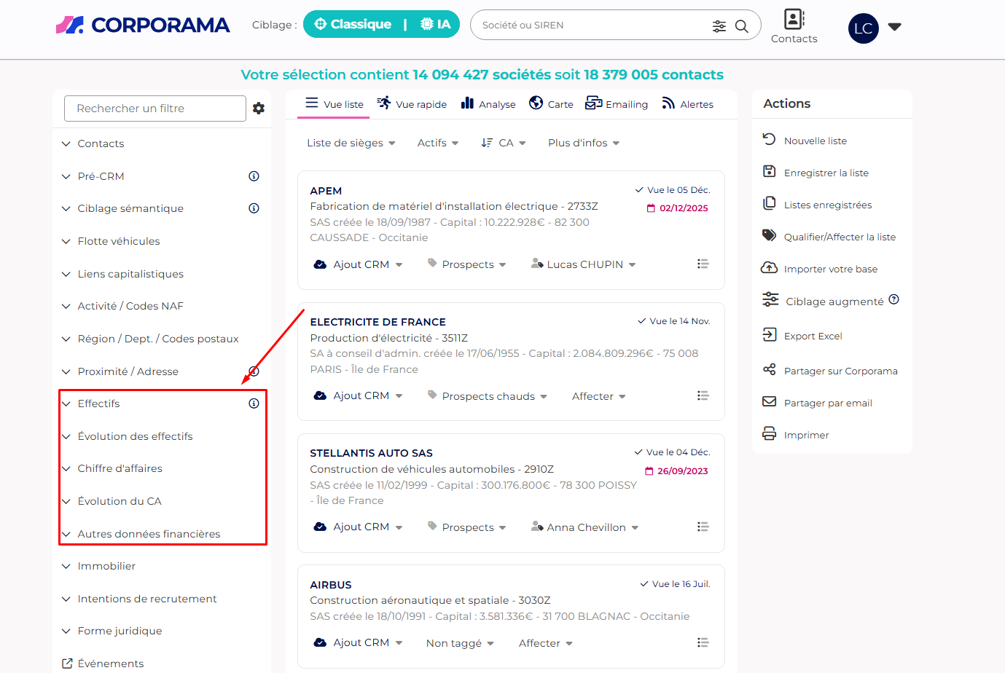Click the Imprimer printer icon
This screenshot has width=1005, height=673.
point(770,434)
